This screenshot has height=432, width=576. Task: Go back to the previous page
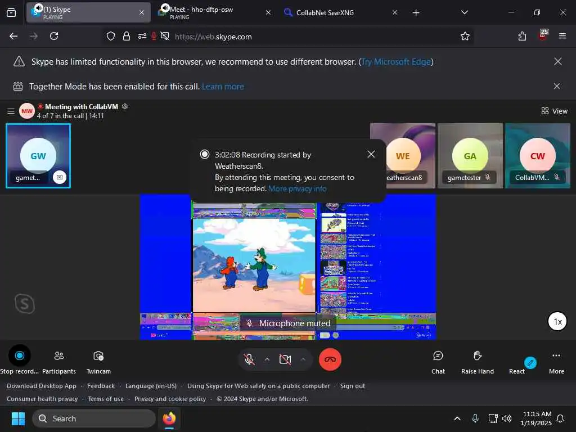[x=13, y=36]
